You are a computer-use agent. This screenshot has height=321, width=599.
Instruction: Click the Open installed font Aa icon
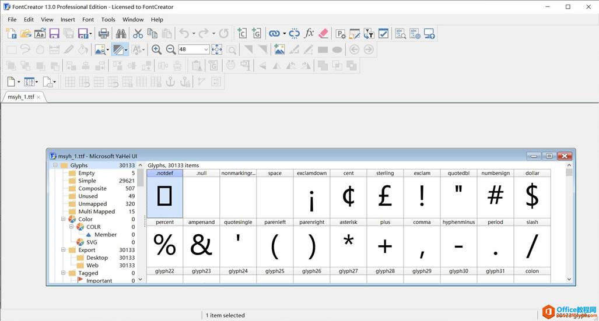tap(40, 34)
